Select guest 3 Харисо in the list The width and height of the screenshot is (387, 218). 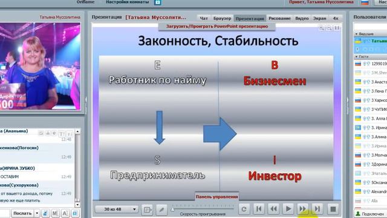pyautogui.click(x=371, y=101)
